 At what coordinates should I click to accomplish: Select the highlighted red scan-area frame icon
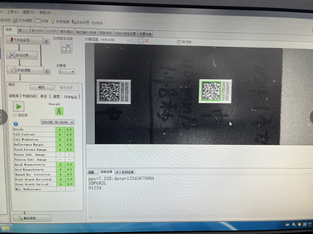tap(141, 40)
